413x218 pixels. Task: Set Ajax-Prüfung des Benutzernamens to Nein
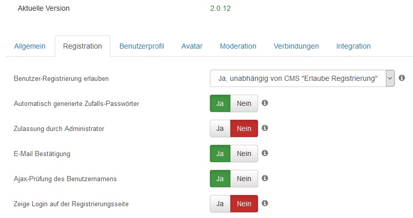tap(244, 179)
